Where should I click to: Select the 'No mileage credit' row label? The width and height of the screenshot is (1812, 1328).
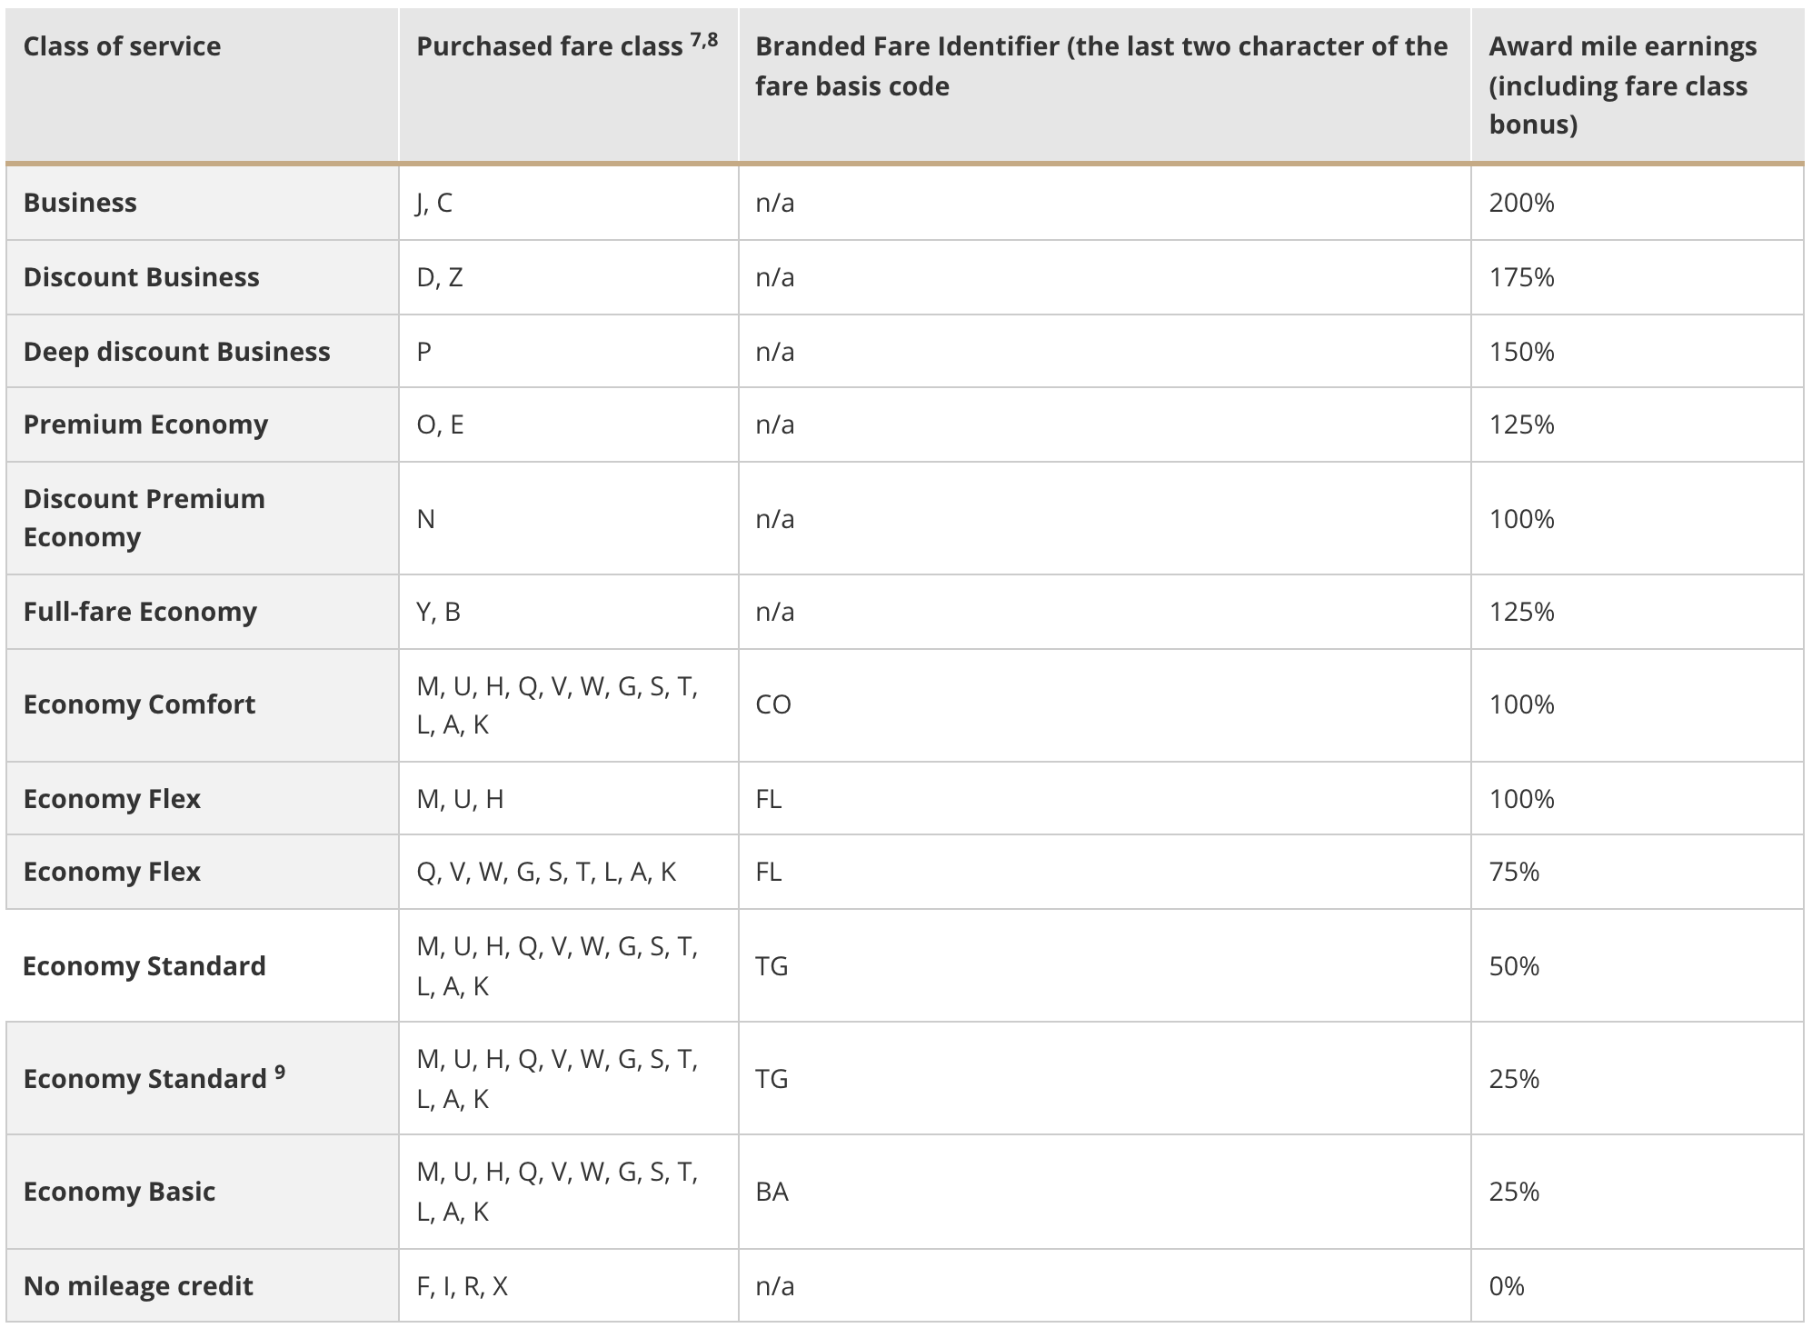pyautogui.click(x=138, y=1286)
